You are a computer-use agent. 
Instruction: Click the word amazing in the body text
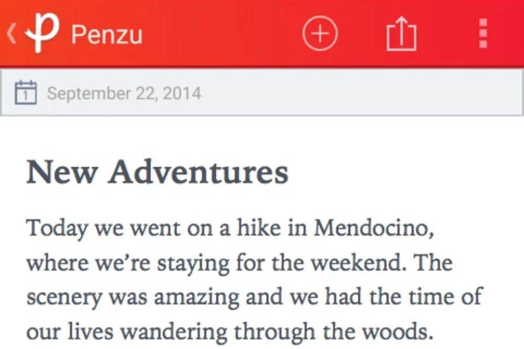point(196,298)
